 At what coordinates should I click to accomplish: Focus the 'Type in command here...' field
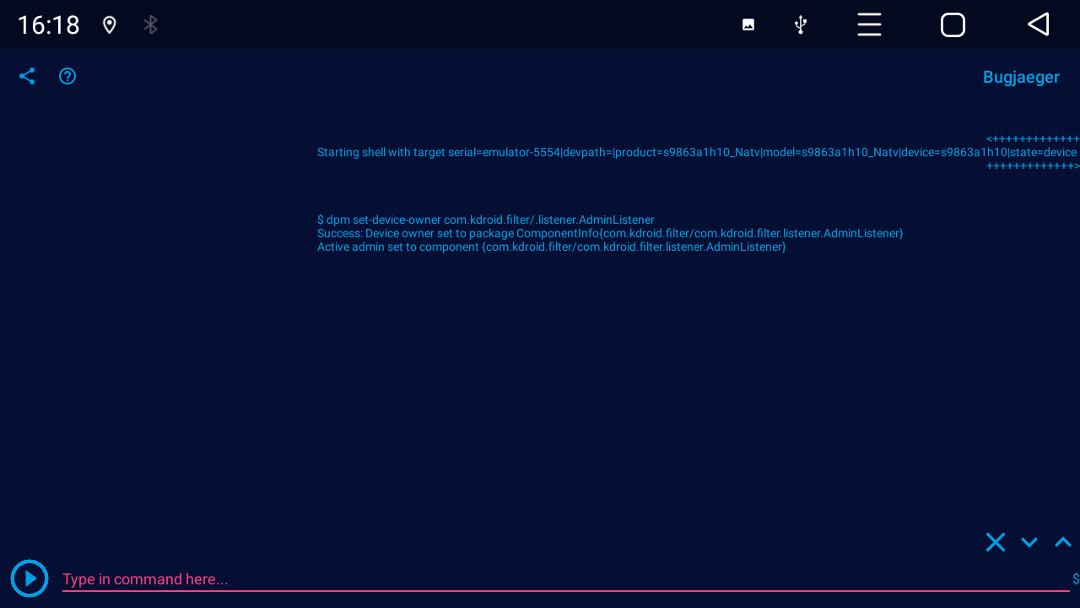coord(565,579)
